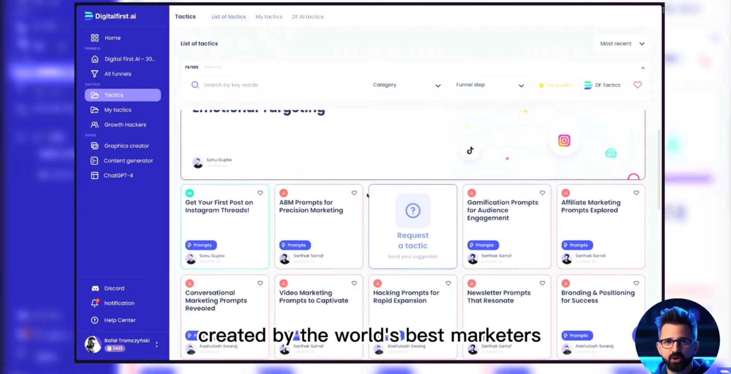The height and width of the screenshot is (374, 731).
Task: Open the Notification bell icon
Action: pos(95,303)
